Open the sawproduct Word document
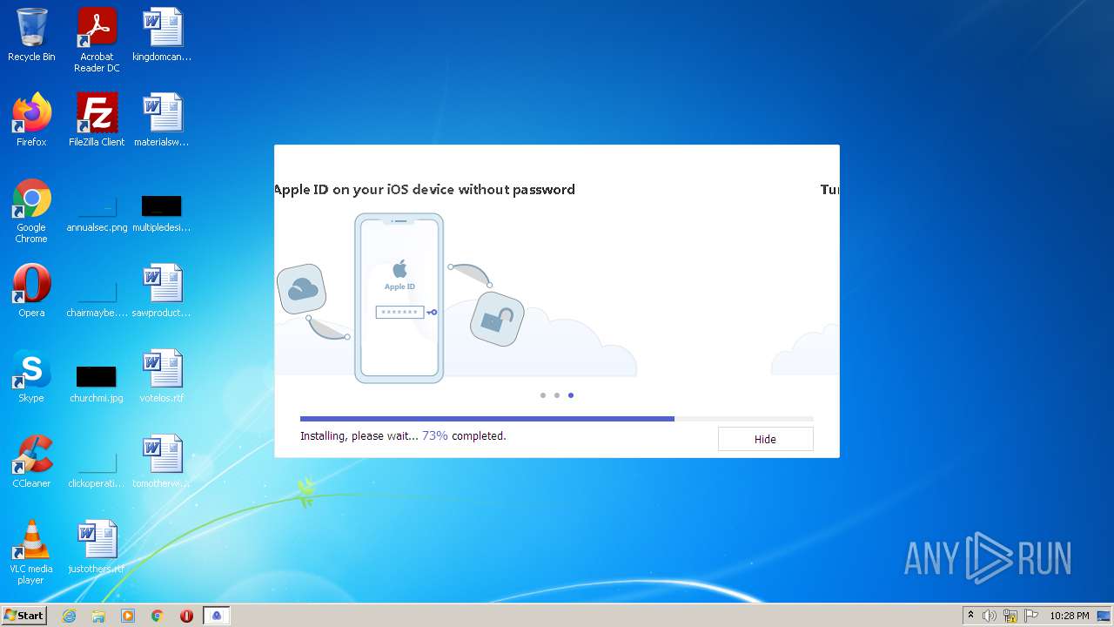1114x627 pixels. 162,291
